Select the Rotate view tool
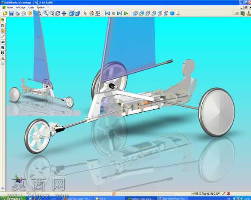The height and width of the screenshot is (200, 251). point(58,13)
